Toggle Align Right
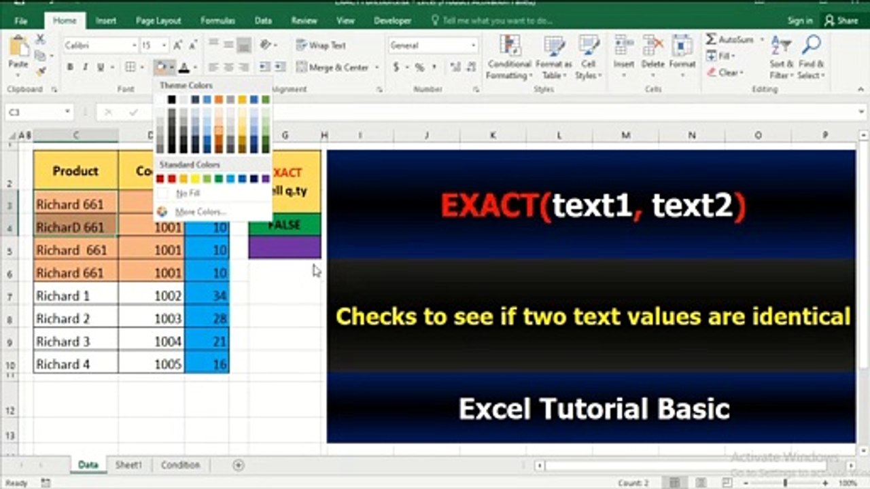Viewport: 870px width, 489px height. (x=244, y=67)
